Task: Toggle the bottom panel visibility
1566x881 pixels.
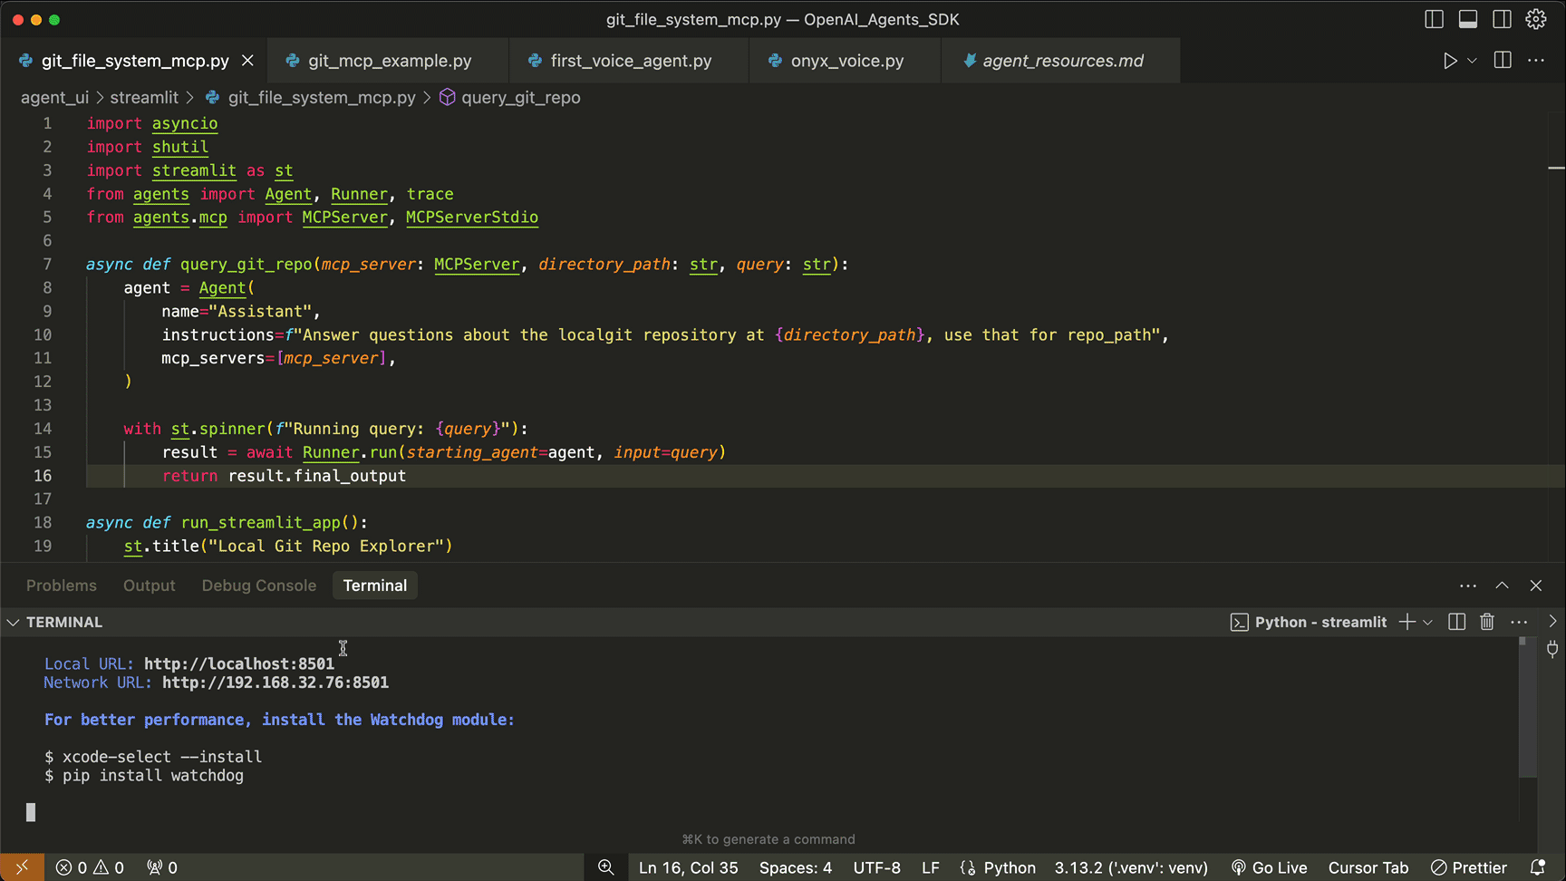Action: coord(1468,19)
